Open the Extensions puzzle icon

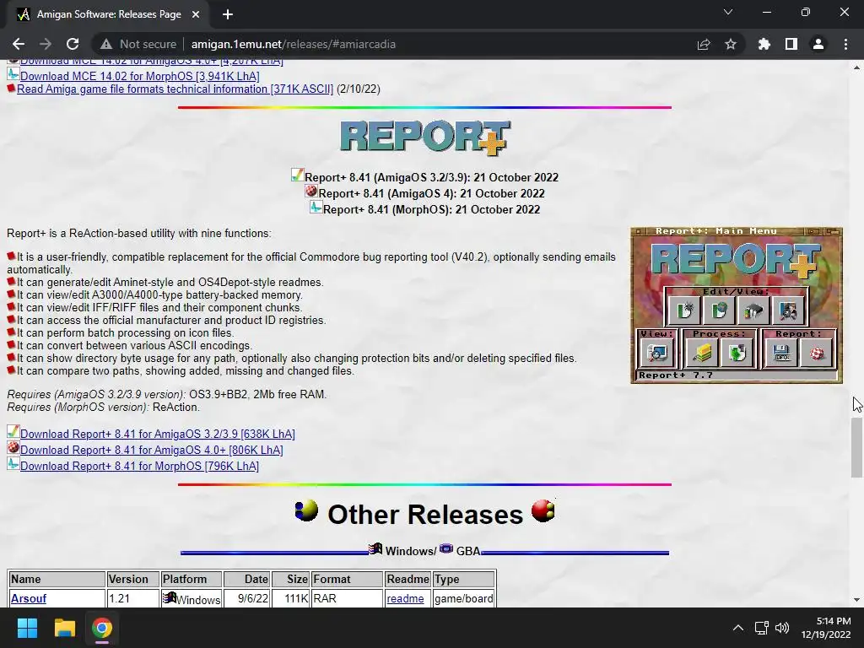pyautogui.click(x=764, y=44)
